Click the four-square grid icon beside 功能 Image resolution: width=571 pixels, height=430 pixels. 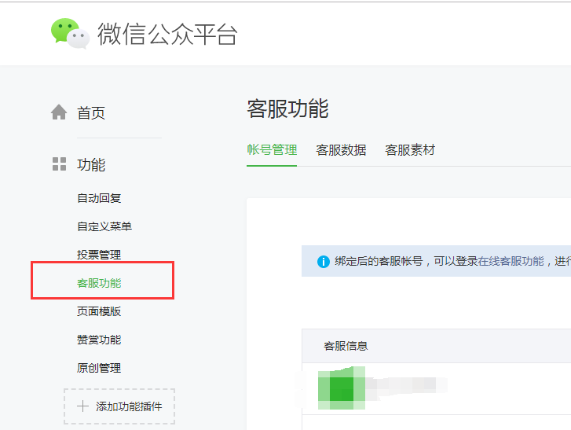(x=59, y=164)
